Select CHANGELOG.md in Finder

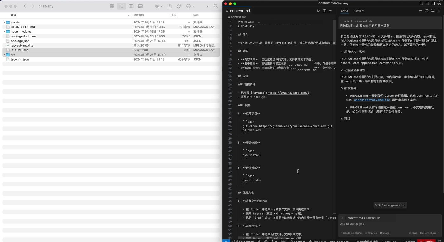point(111,27)
